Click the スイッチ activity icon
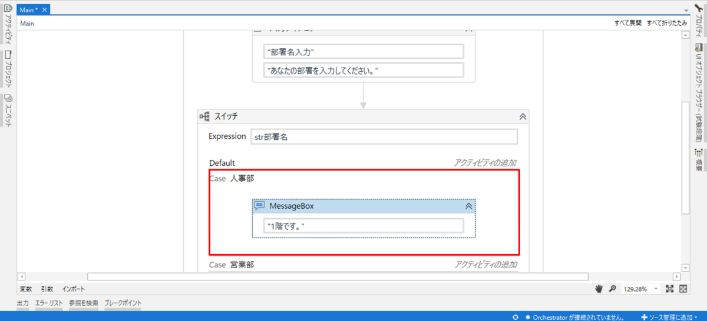This screenshot has height=321, width=707. 204,116
